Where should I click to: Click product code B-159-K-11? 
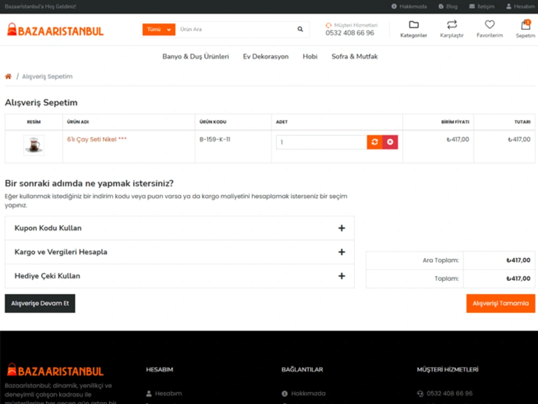(215, 139)
